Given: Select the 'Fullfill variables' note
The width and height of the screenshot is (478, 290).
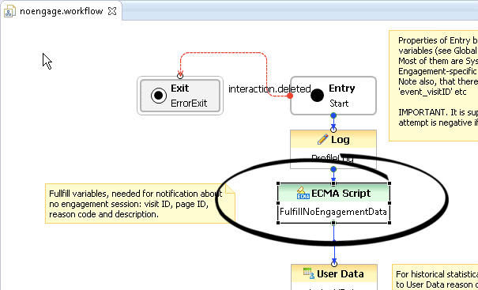Looking at the screenshot, I should click(140, 203).
